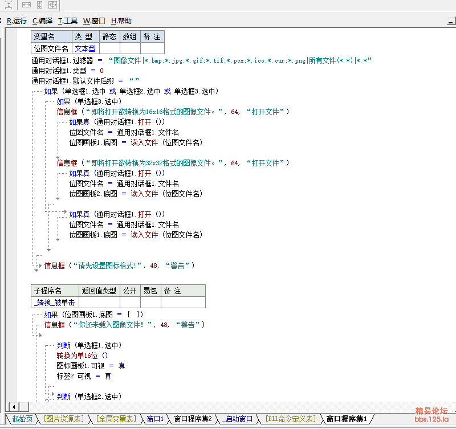Click the make same size icon
This screenshot has width=456, height=429.
click(52, 5)
